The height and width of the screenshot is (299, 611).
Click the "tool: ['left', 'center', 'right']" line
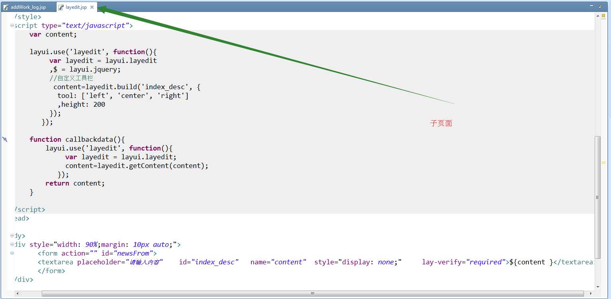pos(123,96)
